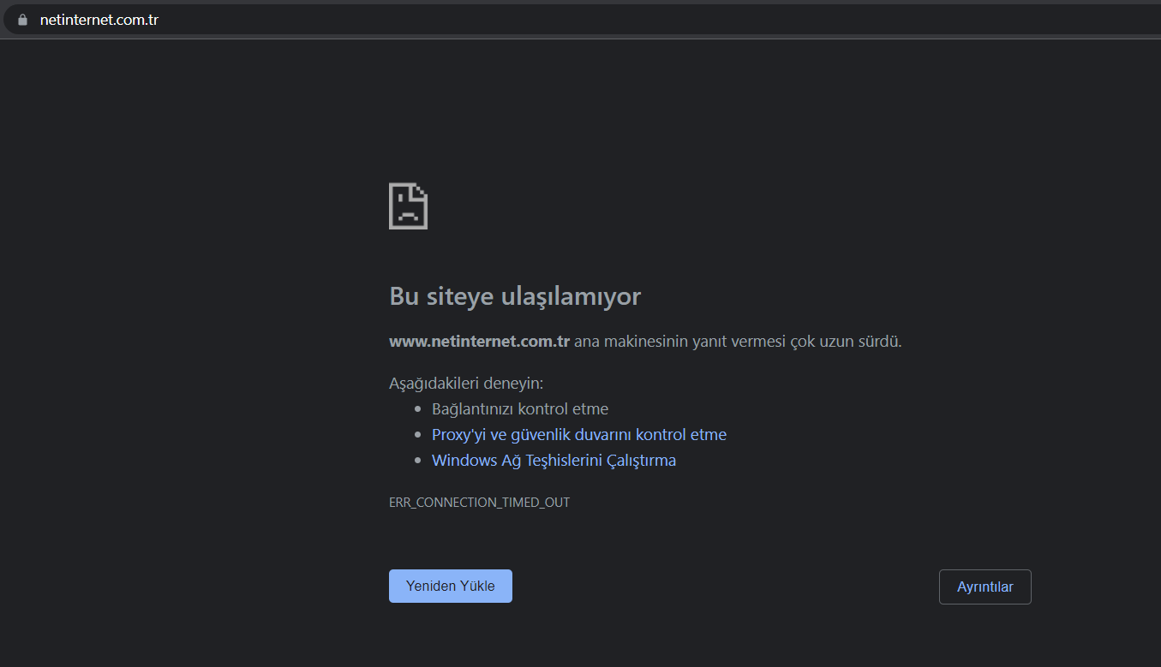The image size is (1161, 667).
Task: Click the netinternet.com.tr URL in address bar
Action: pyautogui.click(x=99, y=20)
